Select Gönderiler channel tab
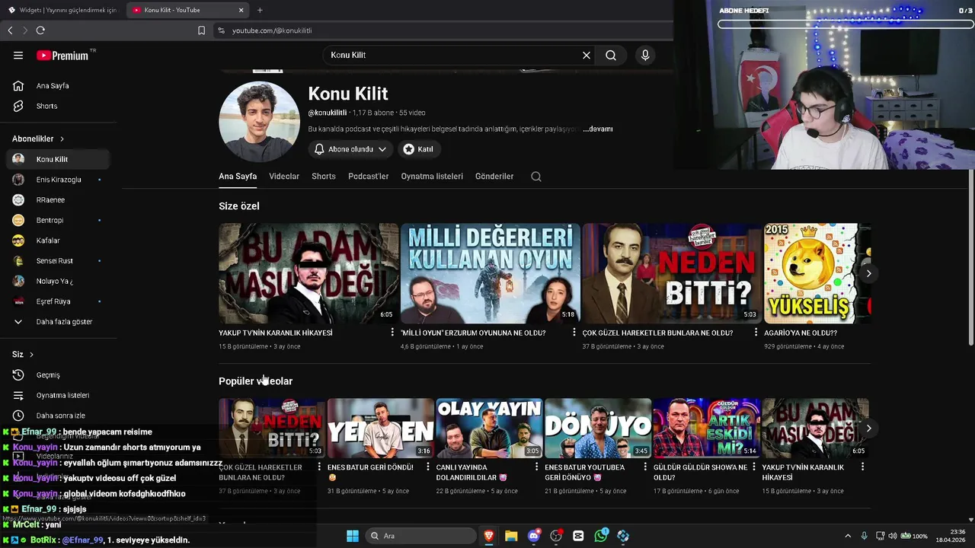 coord(494,176)
